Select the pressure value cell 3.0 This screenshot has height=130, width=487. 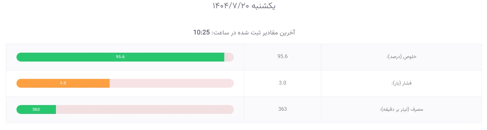[282, 83]
